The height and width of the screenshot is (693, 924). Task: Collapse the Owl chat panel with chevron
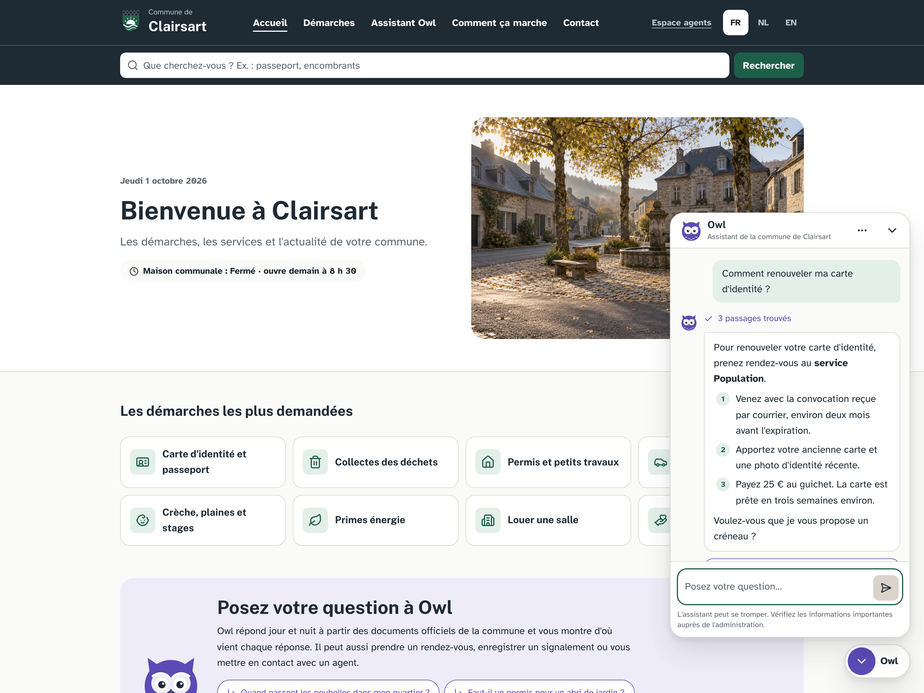click(892, 231)
